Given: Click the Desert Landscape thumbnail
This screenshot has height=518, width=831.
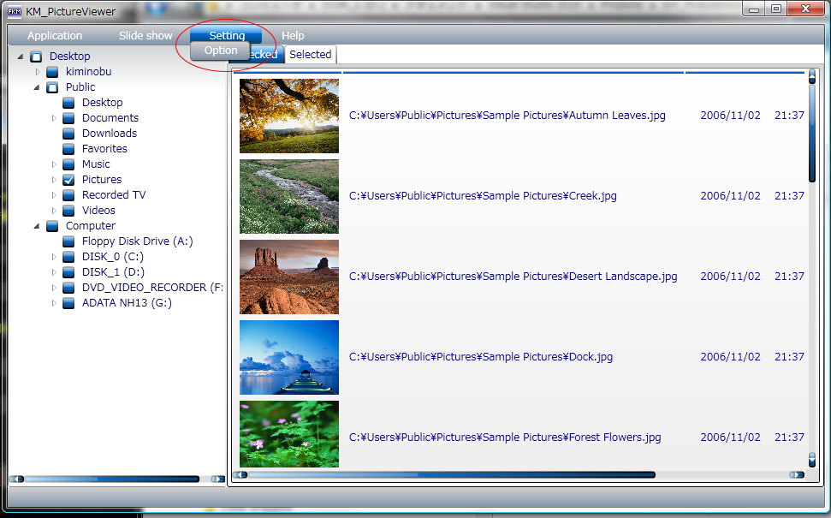Looking at the screenshot, I should 289,277.
